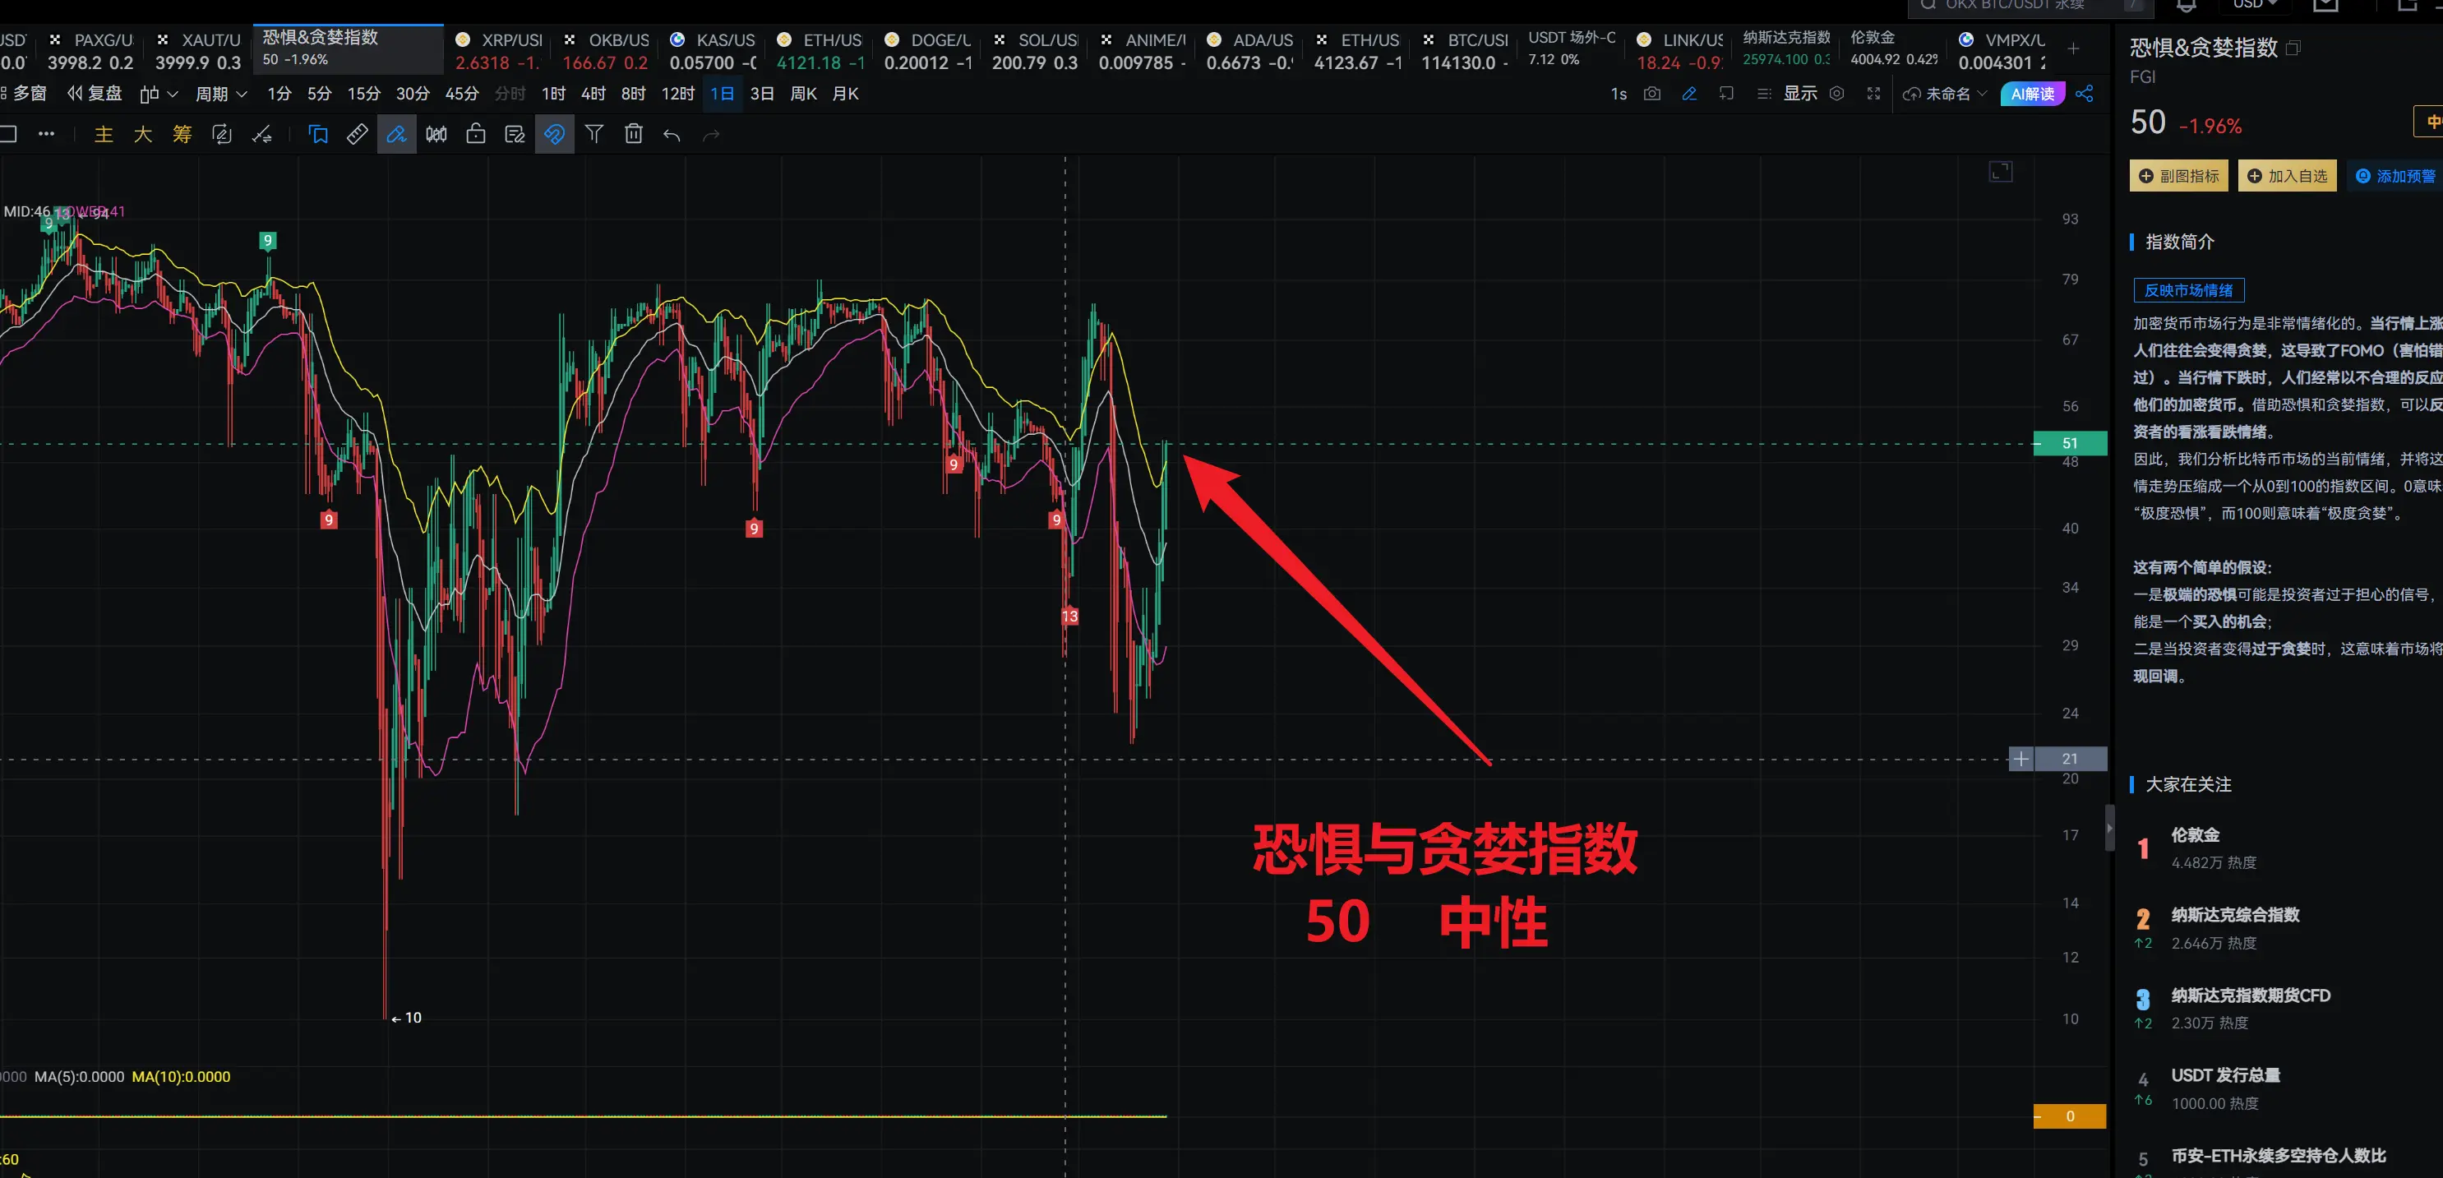Open the 周期 period dropdown
The height and width of the screenshot is (1178, 2443).
221,94
